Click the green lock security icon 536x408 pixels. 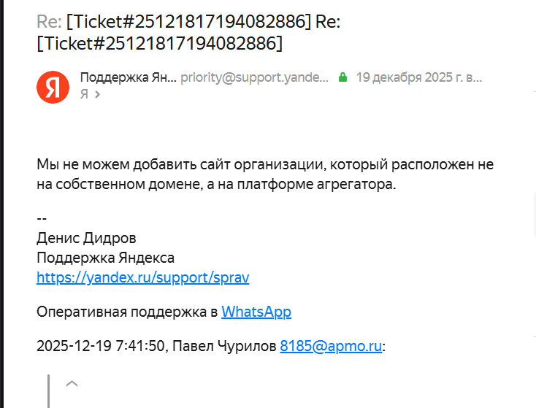click(342, 77)
